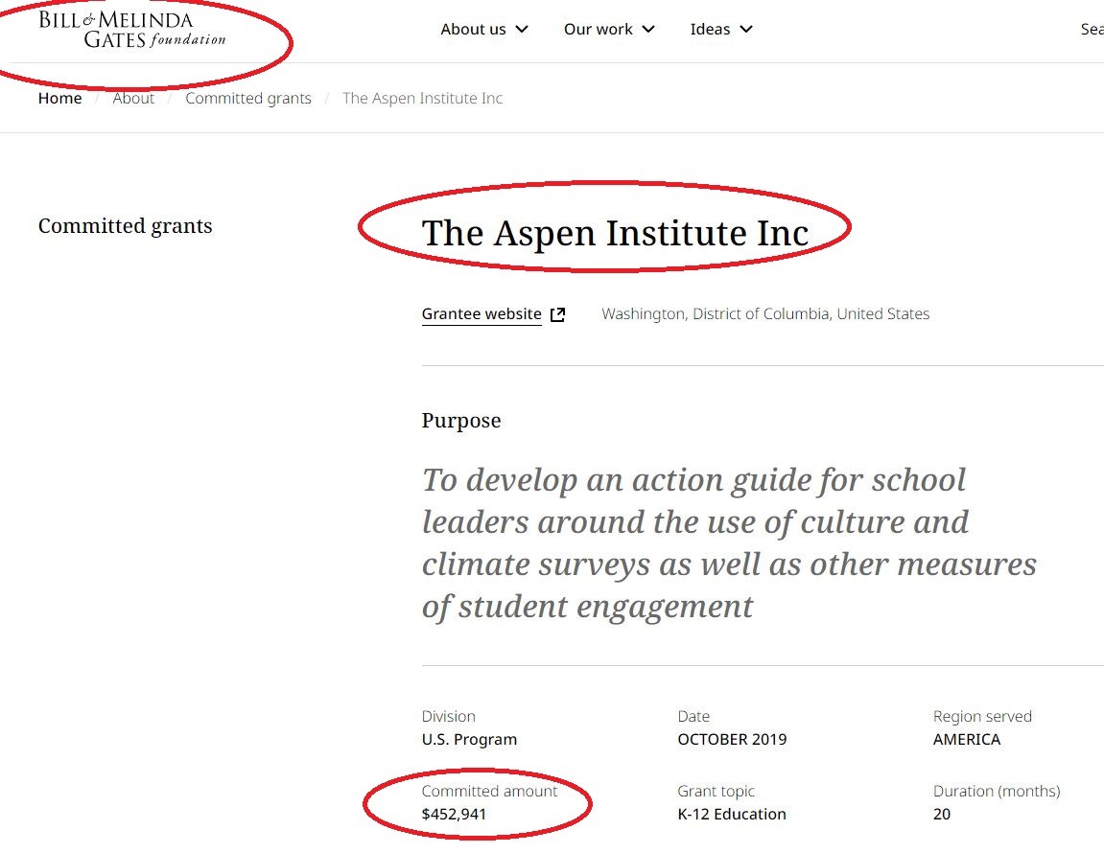Expand the About us dropdown chevron
Viewport: 1104px width, 853px height.
point(522,30)
